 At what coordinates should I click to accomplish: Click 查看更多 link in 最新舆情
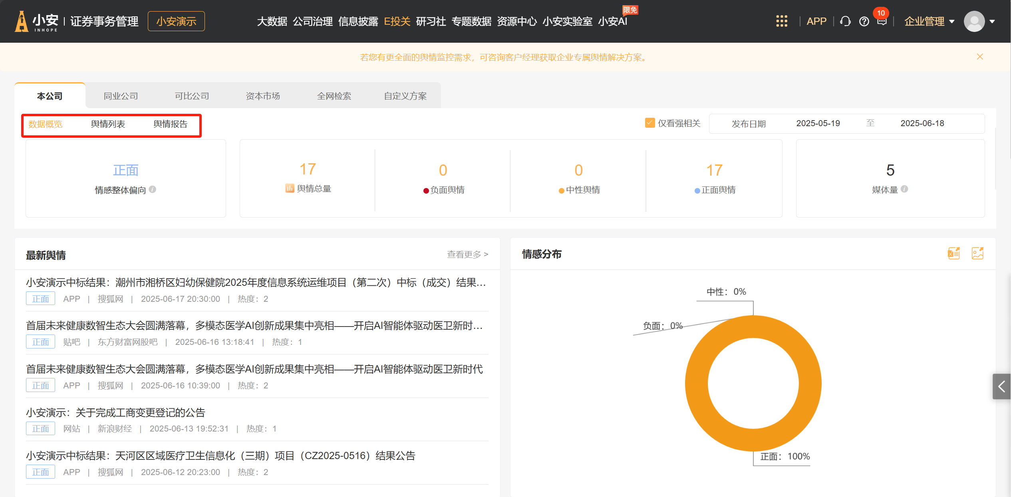coord(467,254)
